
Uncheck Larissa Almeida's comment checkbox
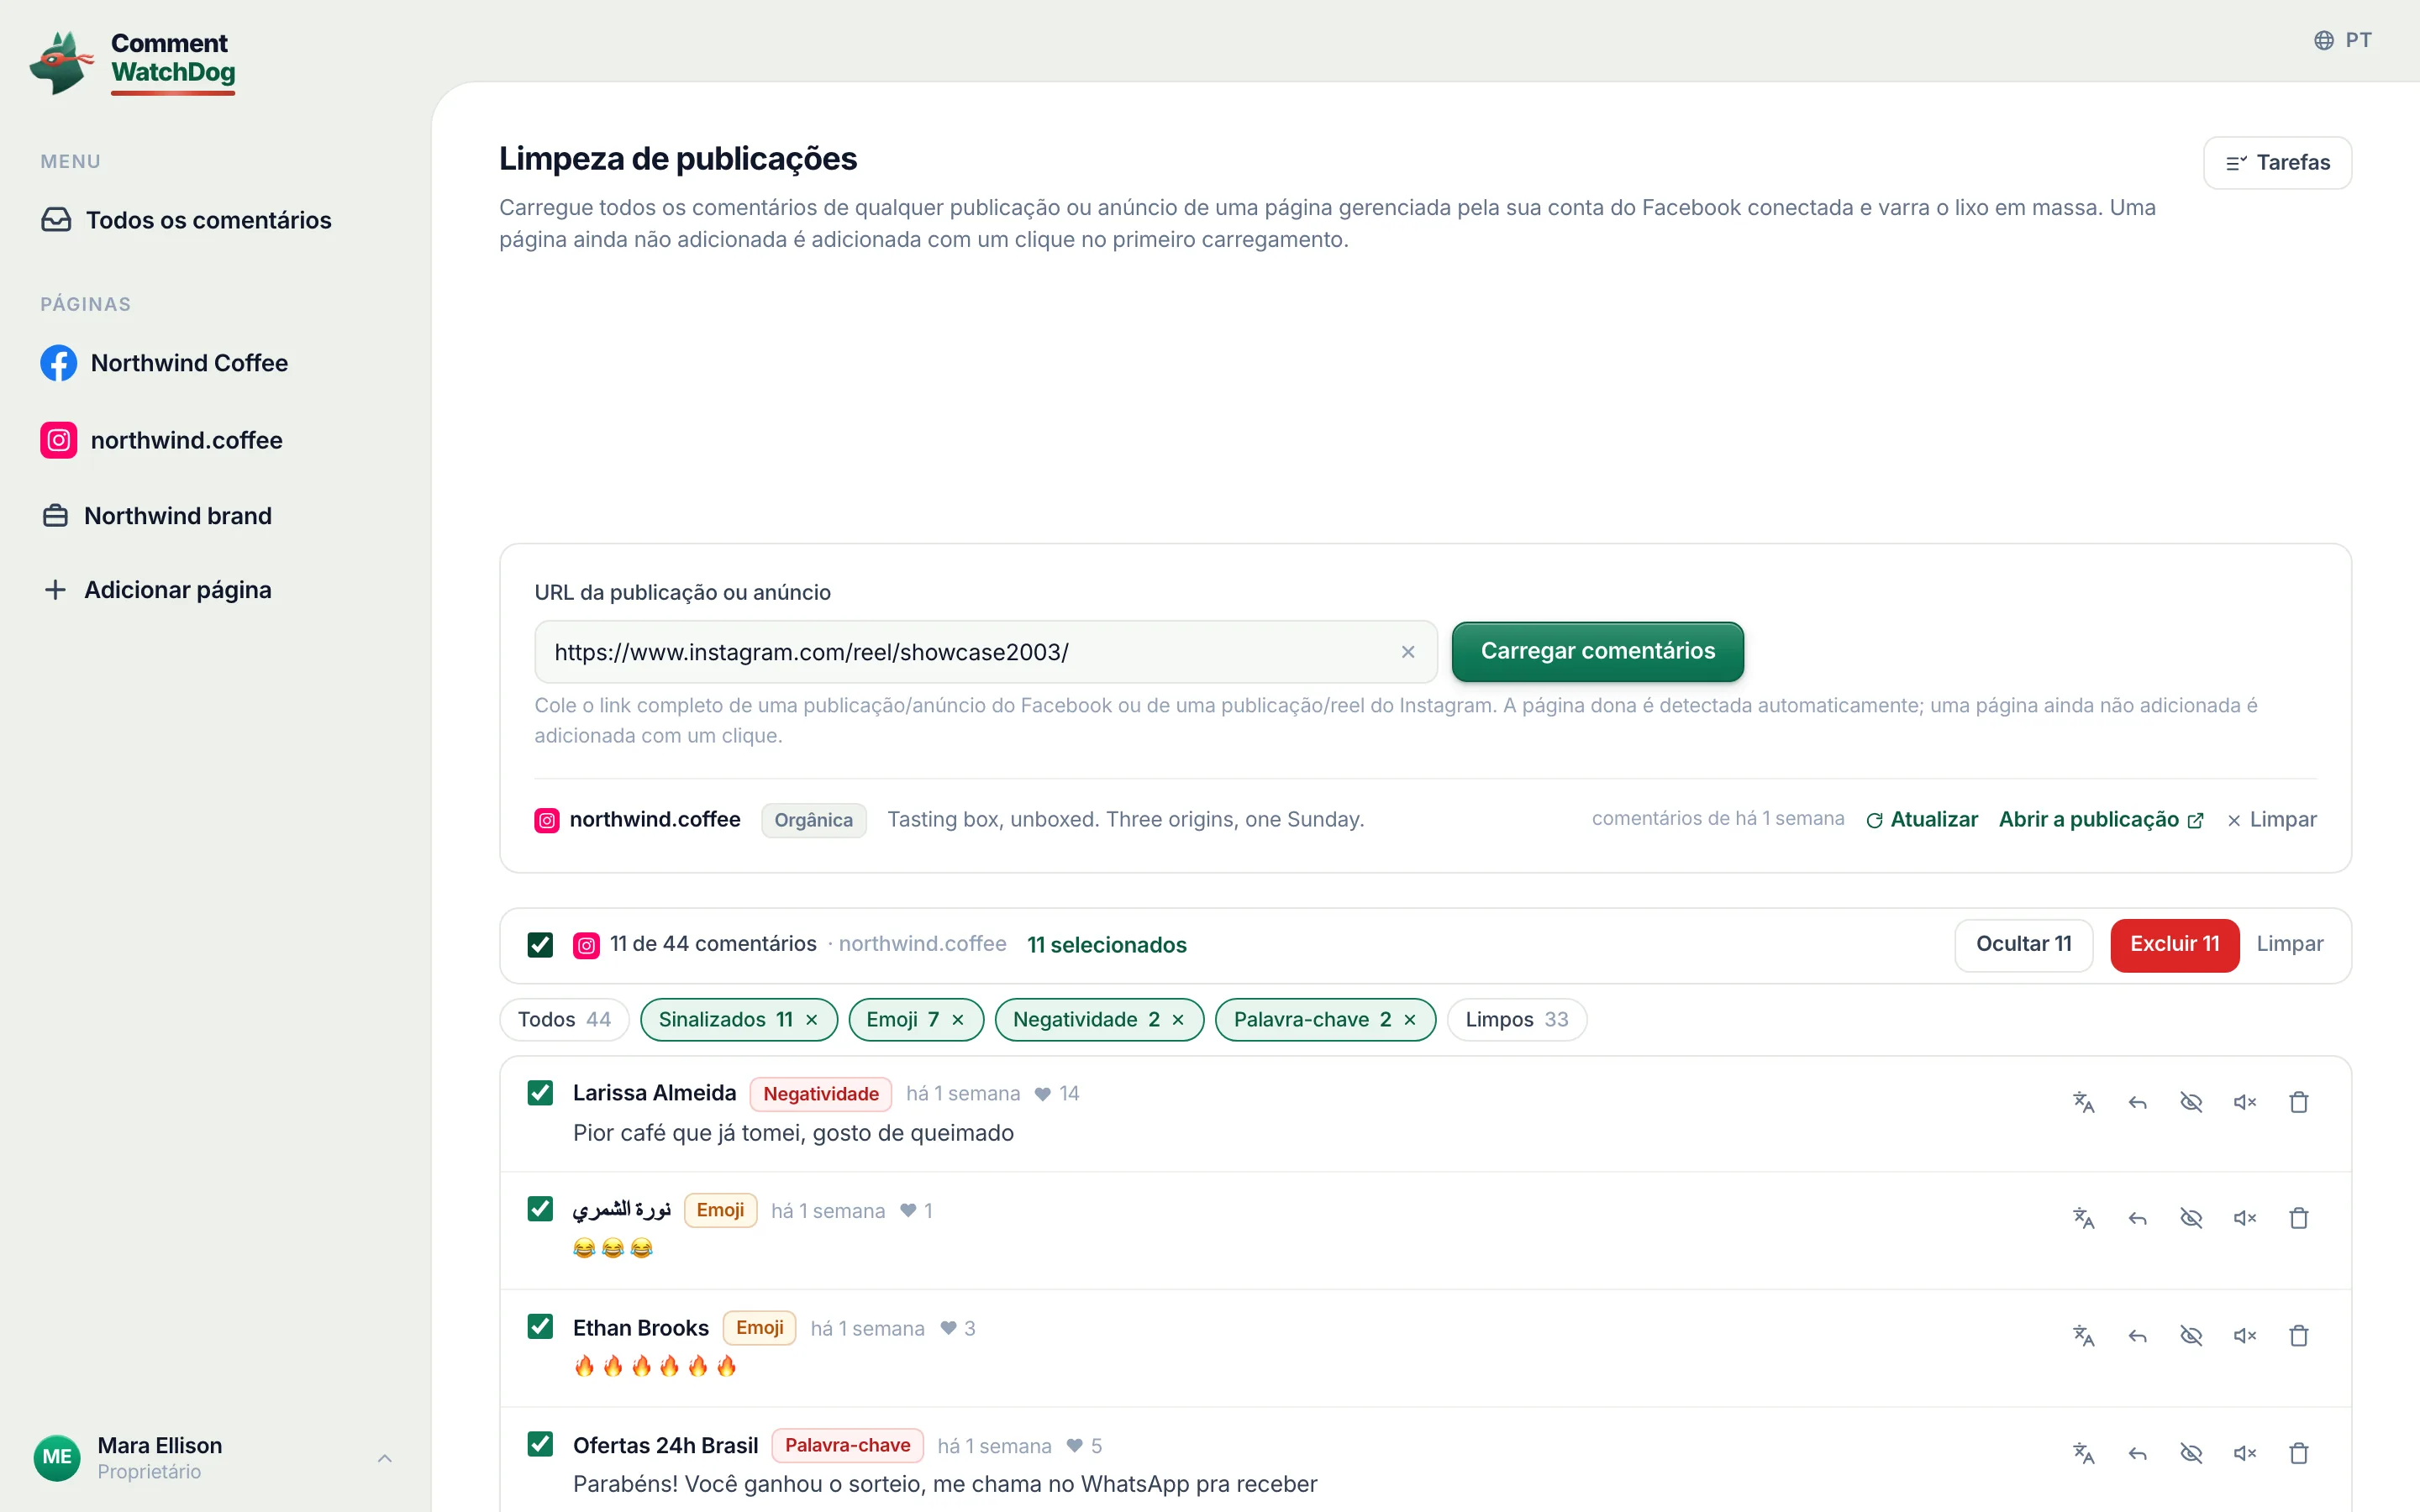540,1092
